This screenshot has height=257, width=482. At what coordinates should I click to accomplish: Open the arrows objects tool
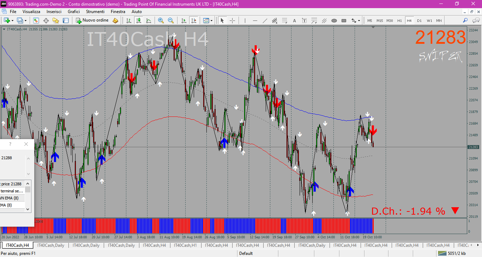point(354,20)
